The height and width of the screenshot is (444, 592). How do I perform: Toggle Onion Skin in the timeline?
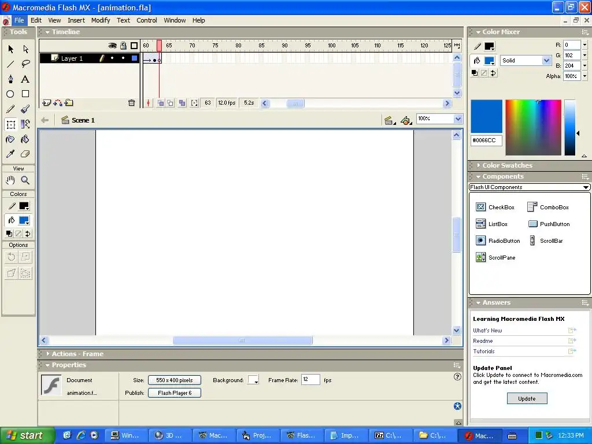pos(161,103)
